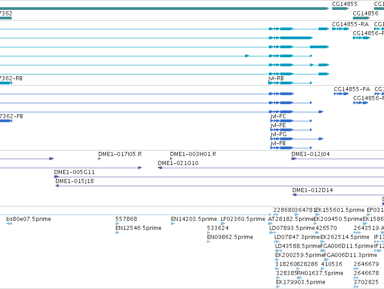Viewport: 384px width, 289px height.
Task: Open the LD07847.3prime EST label
Action: (x=297, y=237)
